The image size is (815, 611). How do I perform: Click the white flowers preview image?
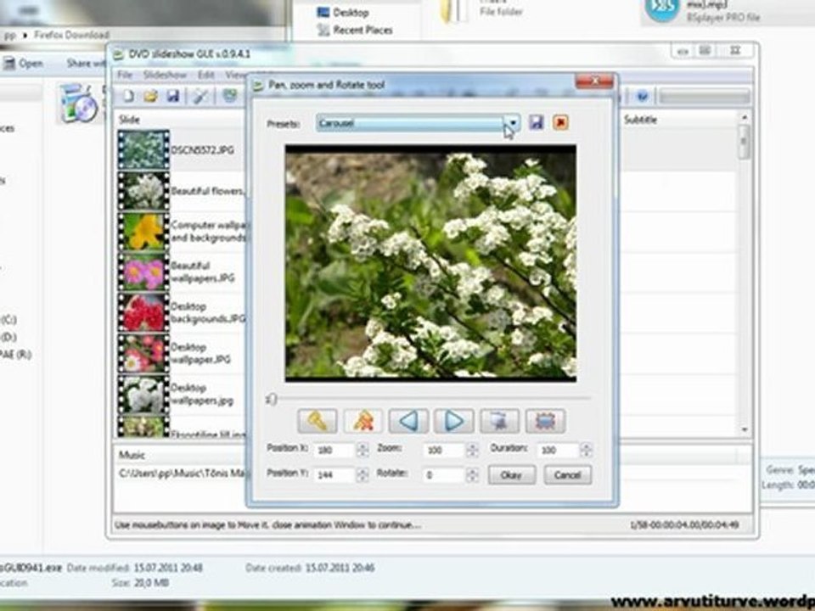(430, 263)
